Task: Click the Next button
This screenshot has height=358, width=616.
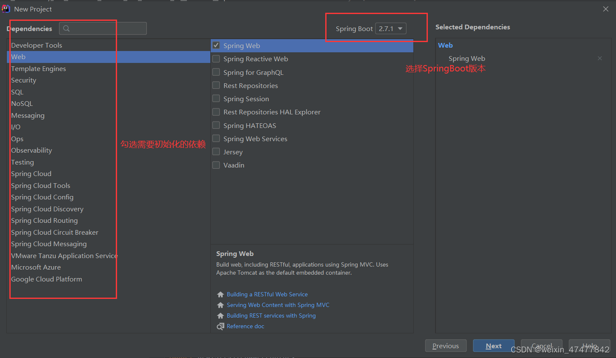Action: pyautogui.click(x=494, y=346)
